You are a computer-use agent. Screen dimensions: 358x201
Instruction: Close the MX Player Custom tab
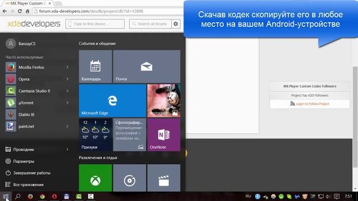coord(50,3)
